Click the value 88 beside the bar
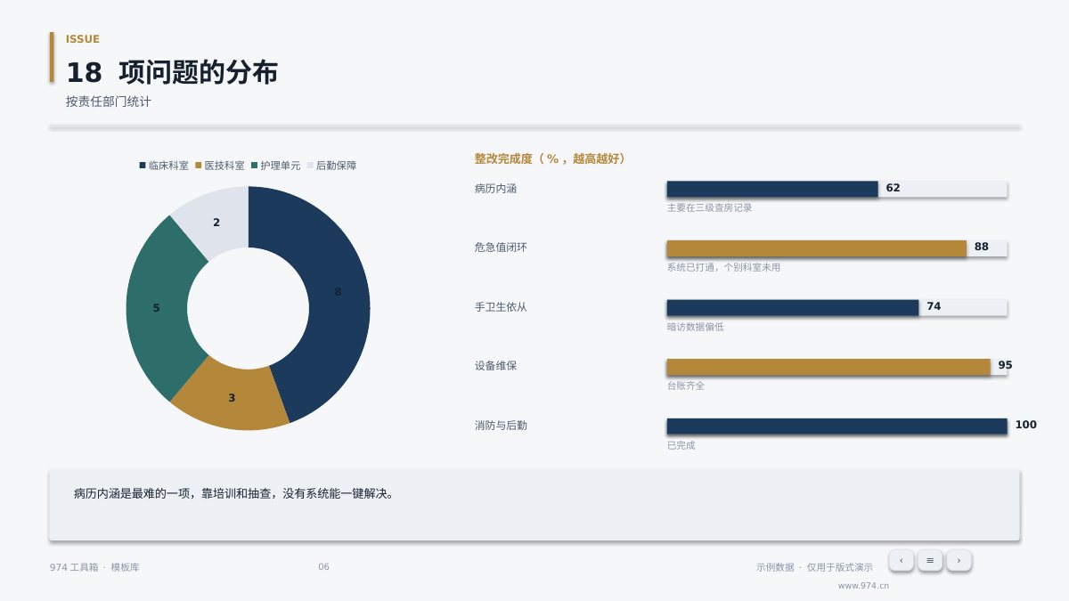 pyautogui.click(x=981, y=247)
